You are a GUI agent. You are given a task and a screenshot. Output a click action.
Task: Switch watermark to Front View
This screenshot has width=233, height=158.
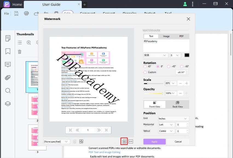point(155,104)
